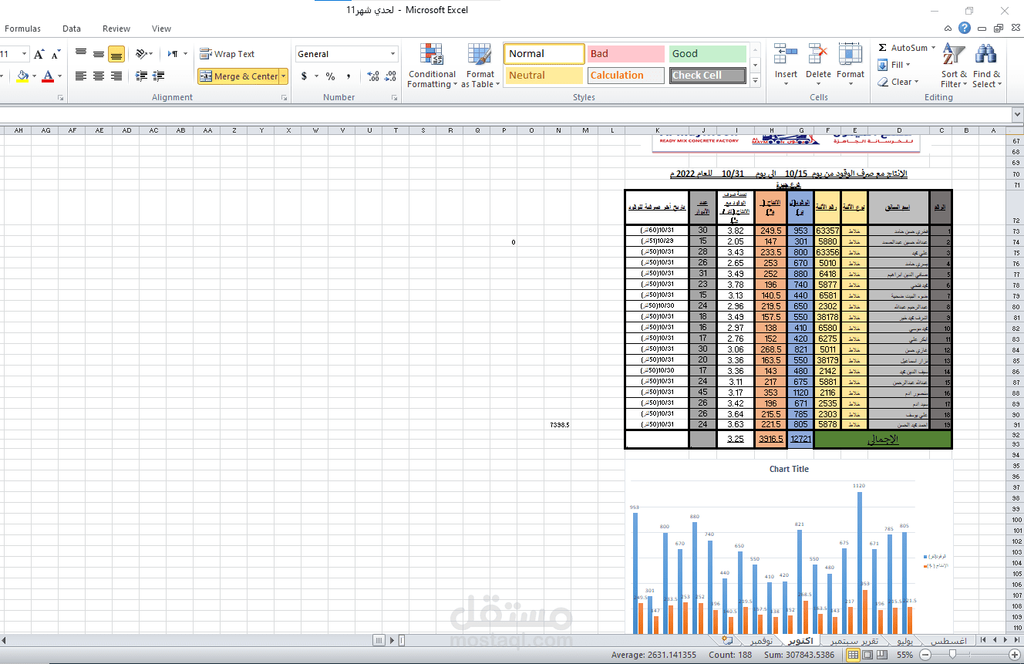
Task: Apply percent style
Action: [330, 76]
